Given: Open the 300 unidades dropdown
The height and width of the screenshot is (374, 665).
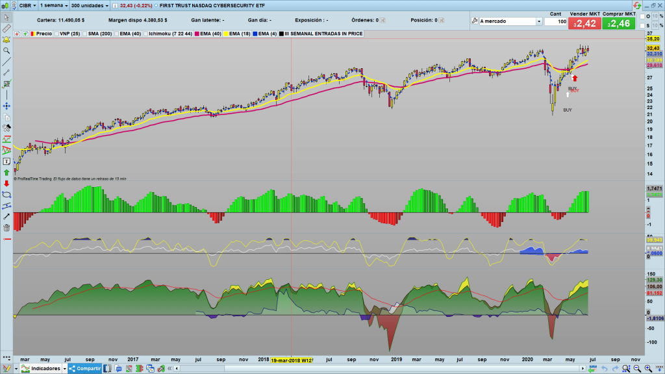Looking at the screenshot, I should click(90, 5).
